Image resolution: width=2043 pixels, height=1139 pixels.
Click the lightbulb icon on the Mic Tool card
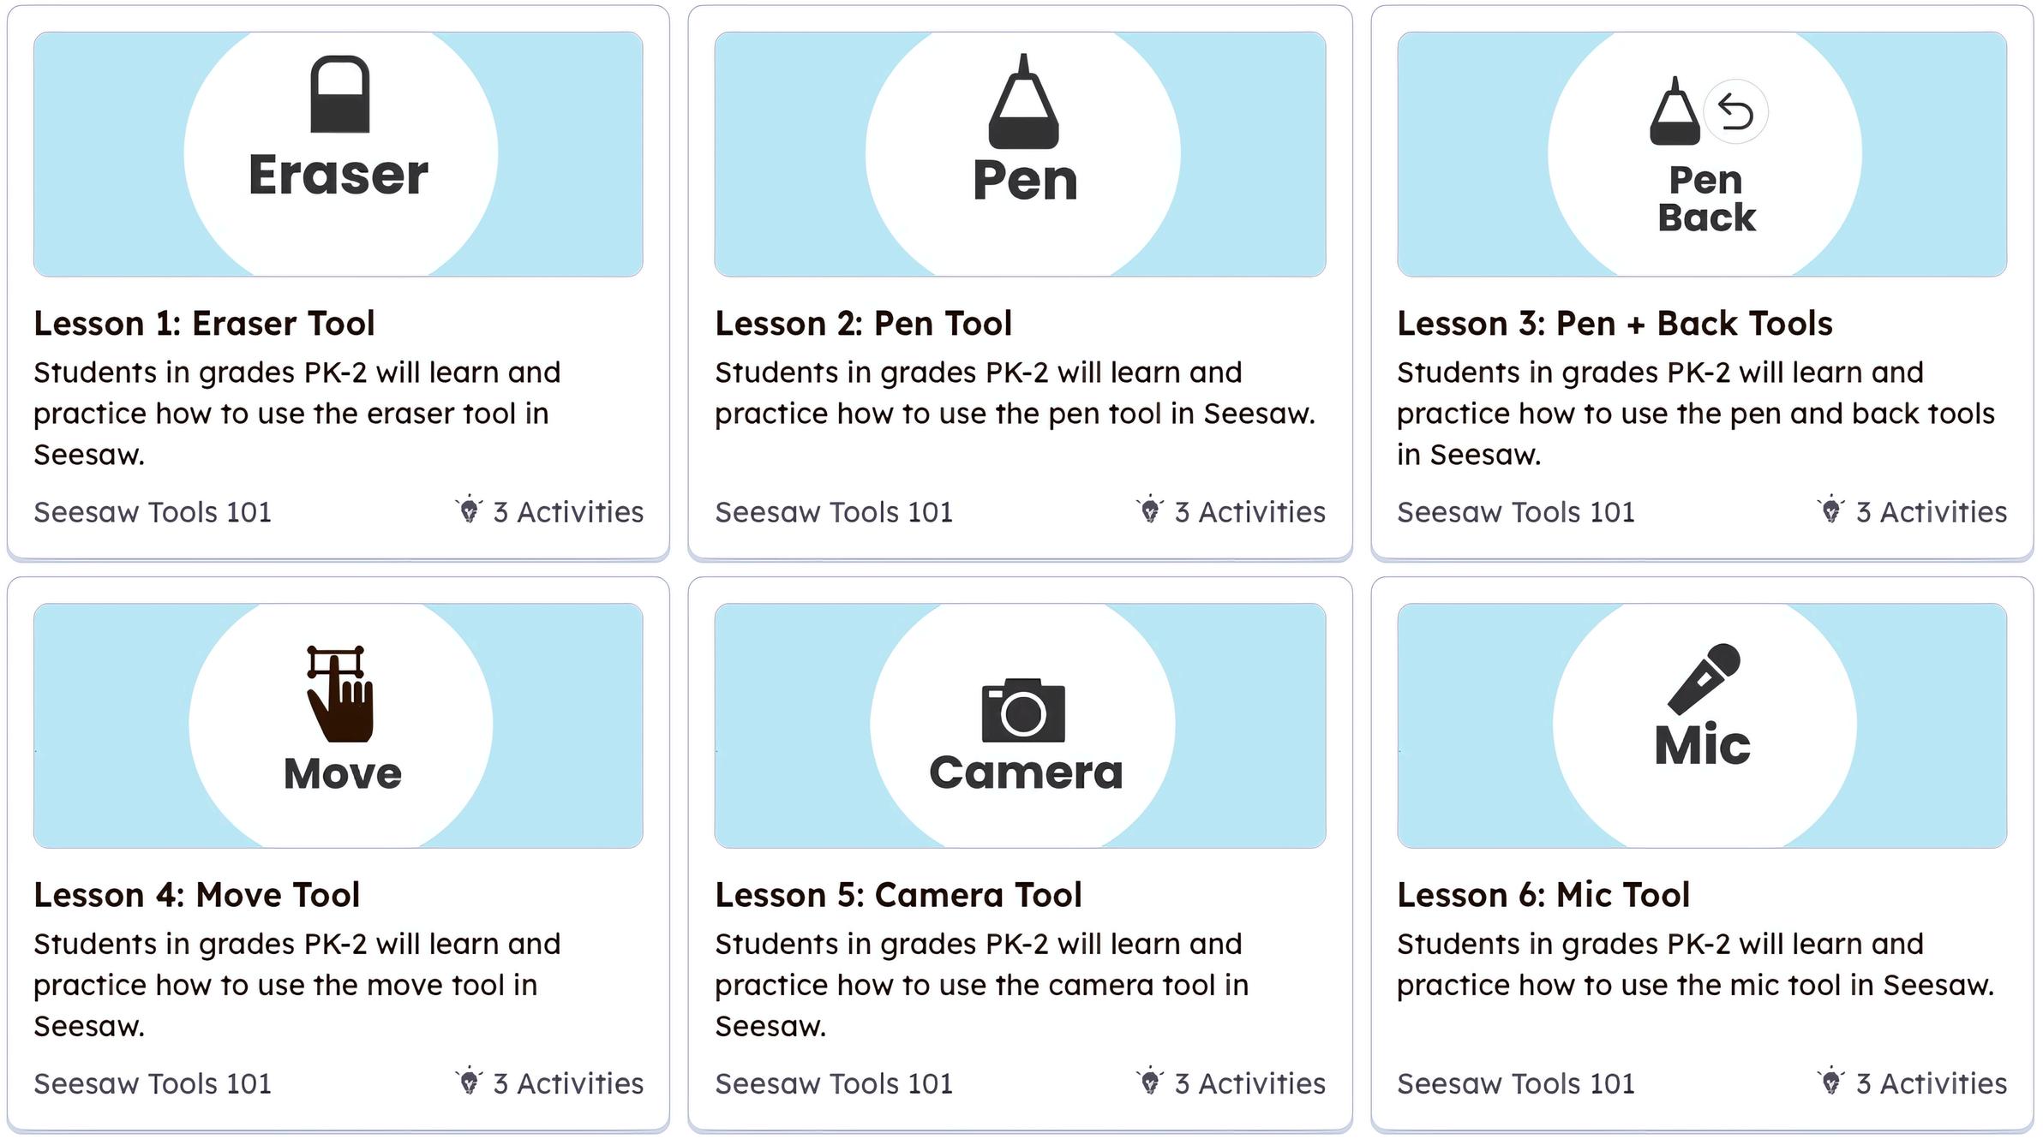coord(1830,1082)
